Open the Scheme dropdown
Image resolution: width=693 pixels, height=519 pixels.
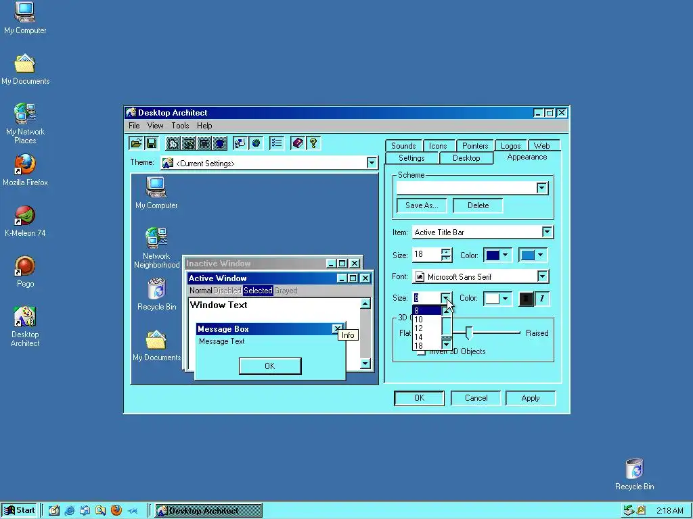[x=542, y=188]
